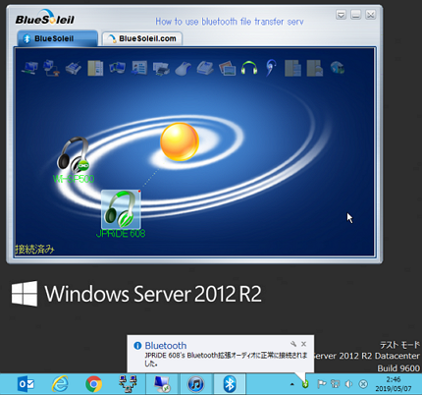This screenshot has width=422, height=395.
Task: Open the bluetooth file transfer help link
Action: pos(230,22)
